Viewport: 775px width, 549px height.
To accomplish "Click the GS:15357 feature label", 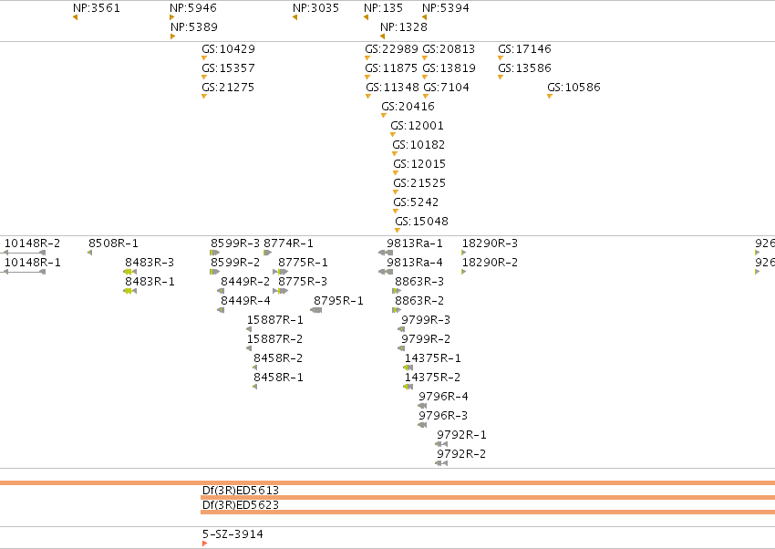I will [x=228, y=68].
